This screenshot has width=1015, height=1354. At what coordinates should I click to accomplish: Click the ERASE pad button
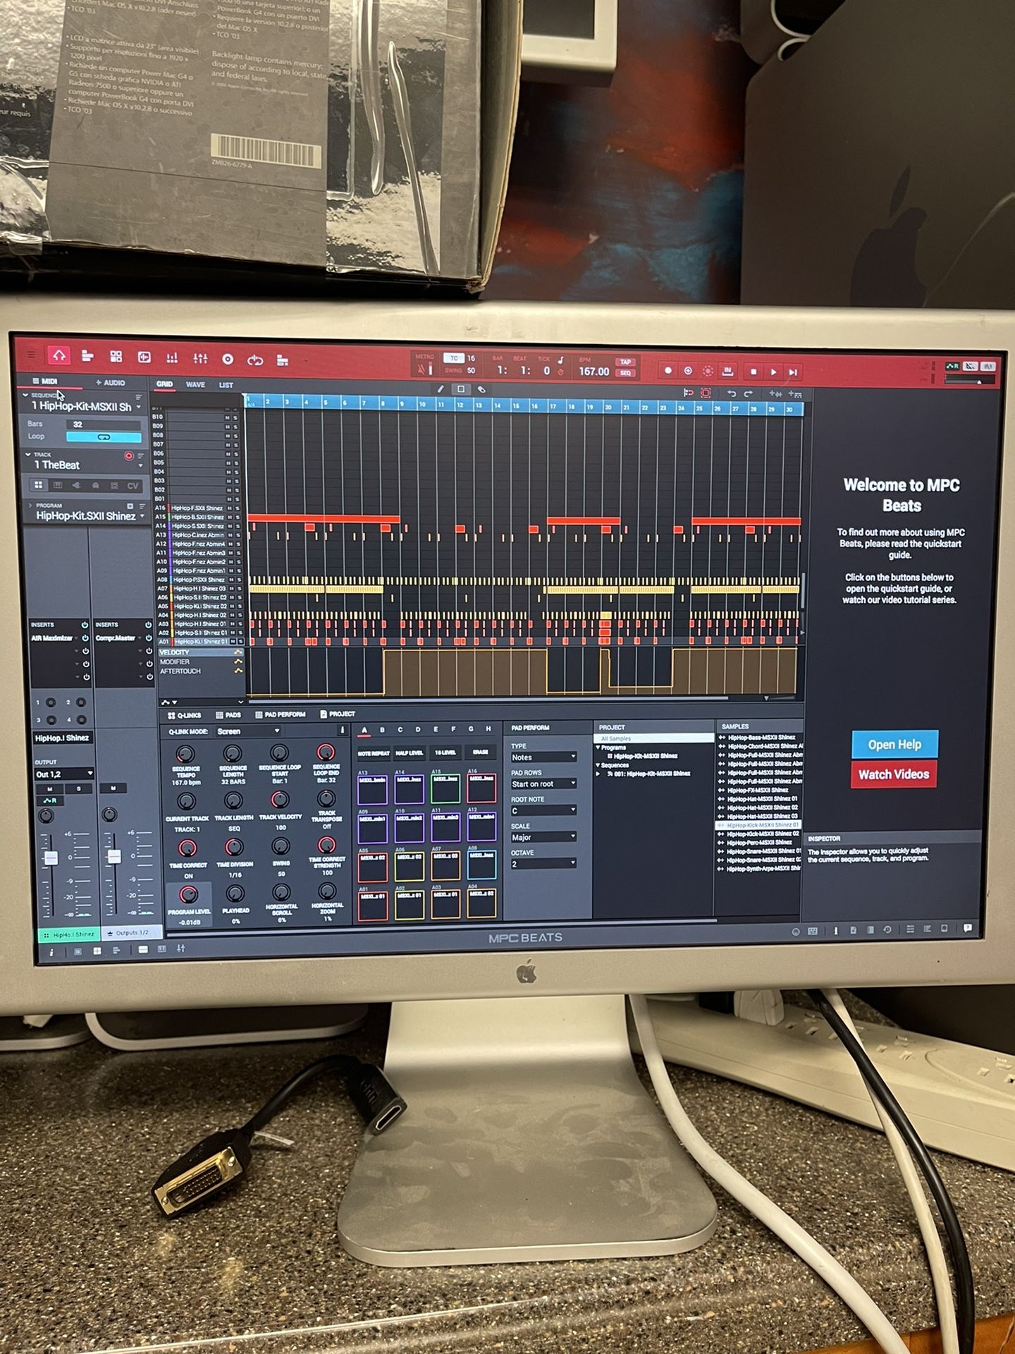pyautogui.click(x=481, y=752)
